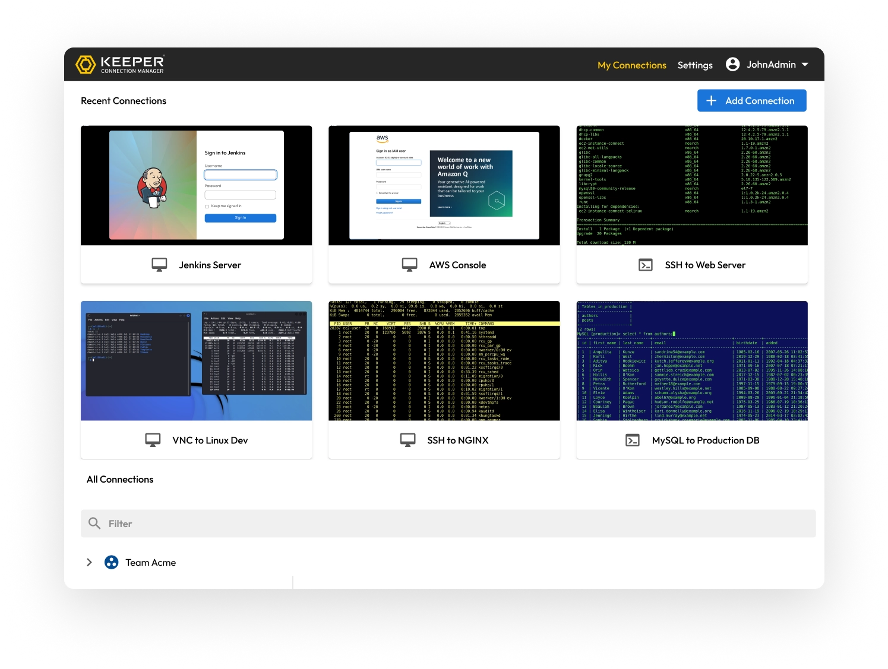Image resolution: width=888 pixels, height=669 pixels.
Task: Open the Jenkins Server preview thumbnail
Action: pos(197,185)
